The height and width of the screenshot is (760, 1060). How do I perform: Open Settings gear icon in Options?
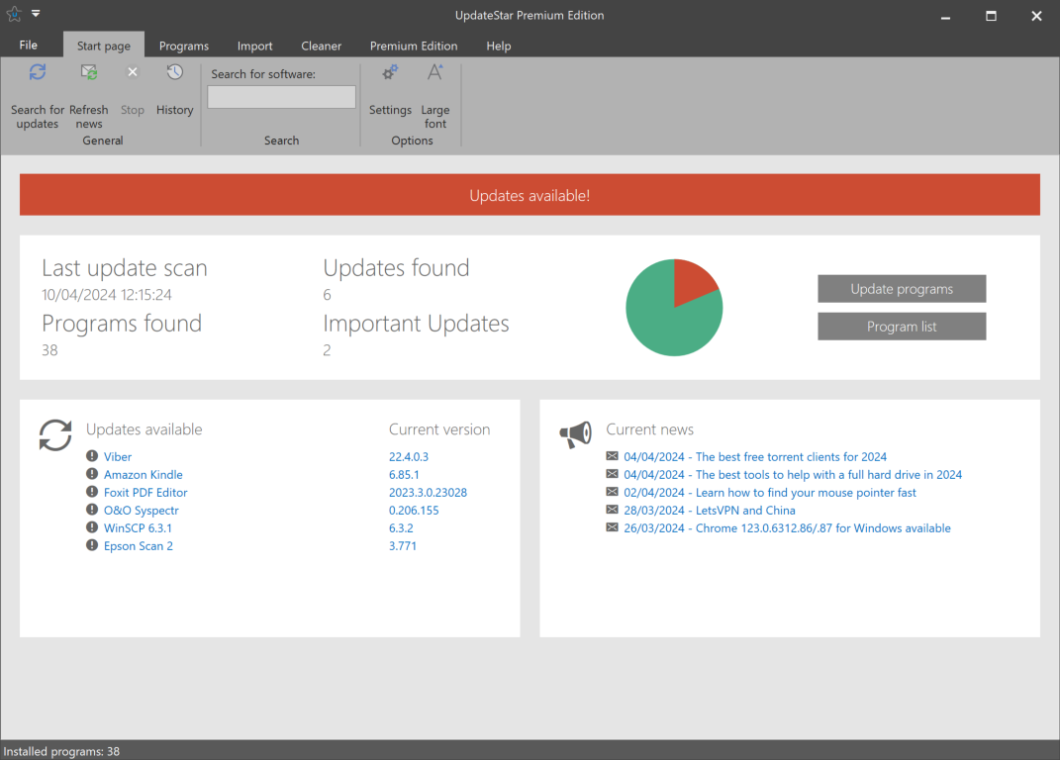click(x=390, y=72)
